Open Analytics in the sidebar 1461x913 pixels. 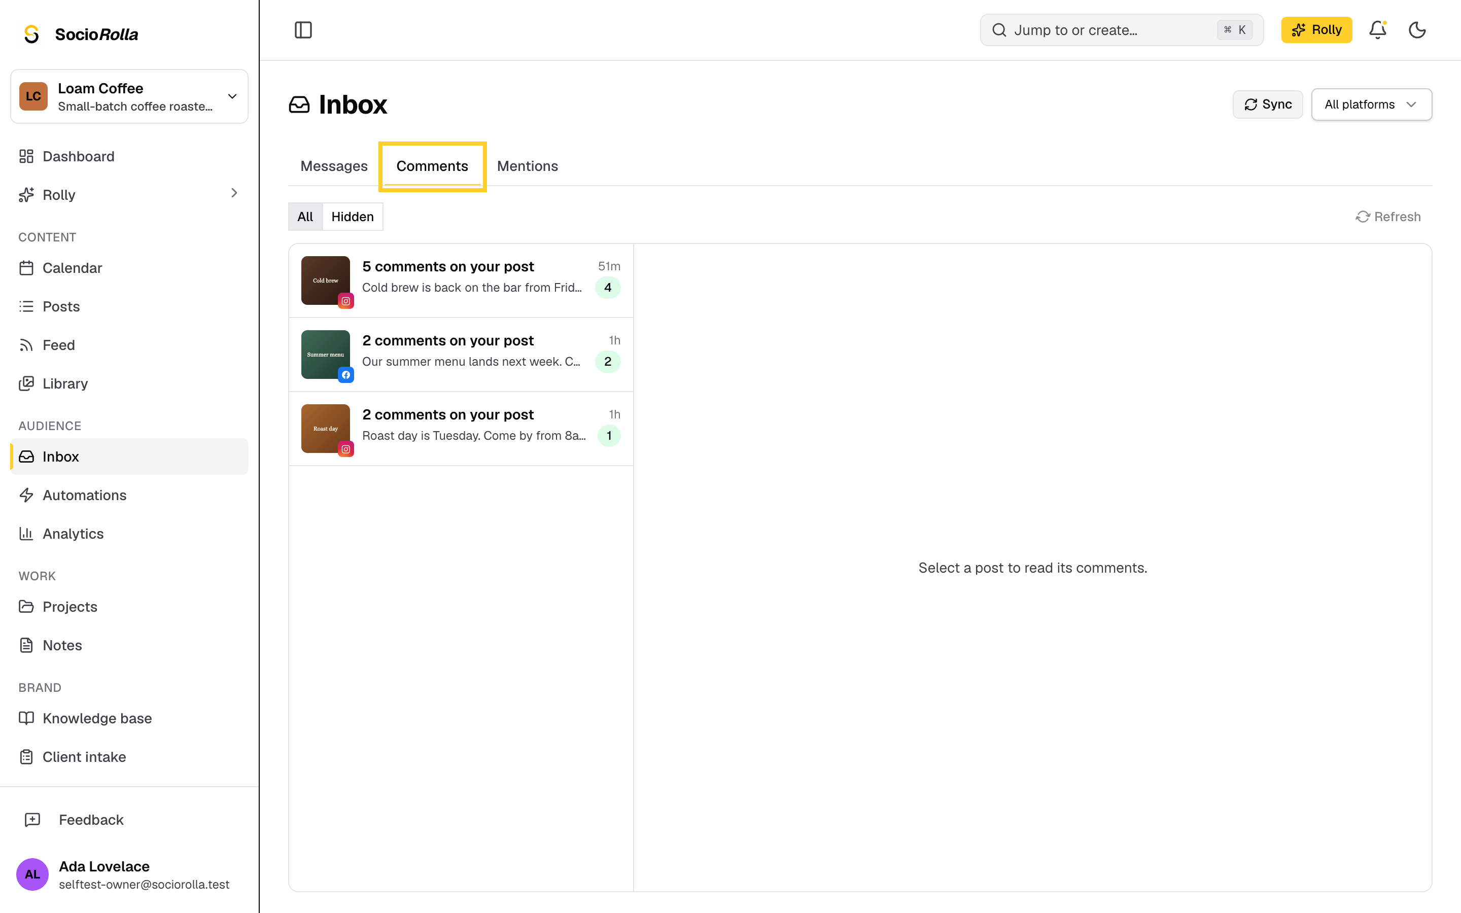coord(129,534)
